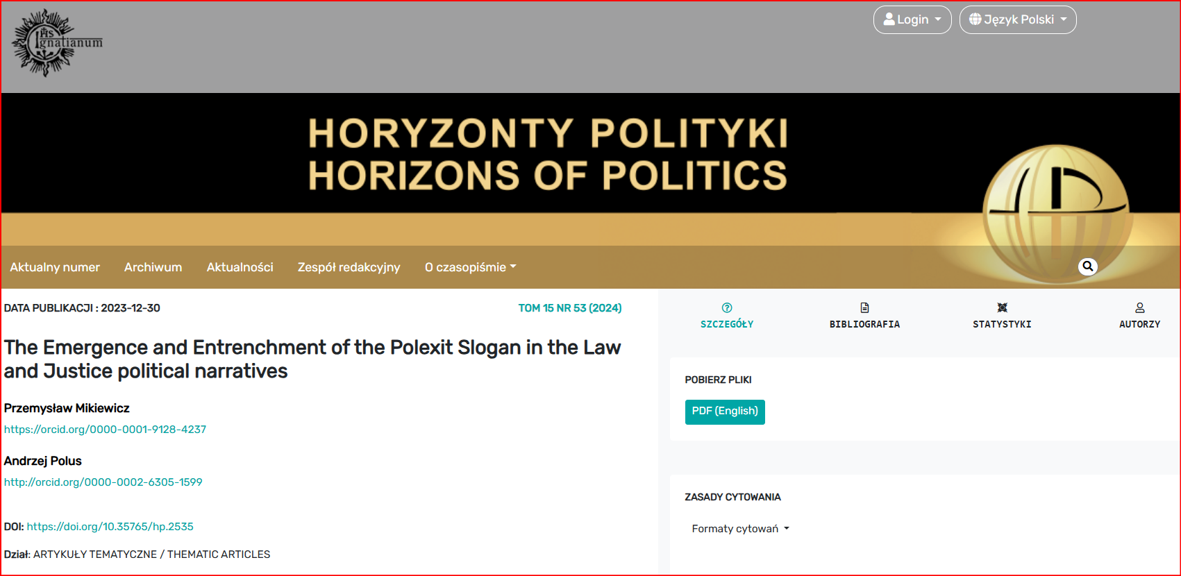Click the Bibliografia document icon
Screen dimensions: 1181x576
coord(864,307)
